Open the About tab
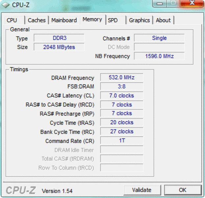 point(164,20)
